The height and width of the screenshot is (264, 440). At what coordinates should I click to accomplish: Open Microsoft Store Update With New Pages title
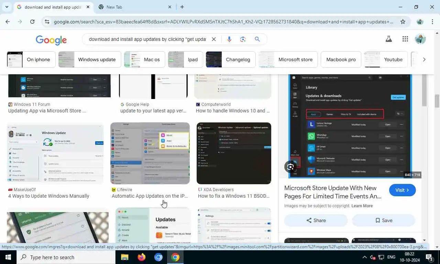pos(333,192)
